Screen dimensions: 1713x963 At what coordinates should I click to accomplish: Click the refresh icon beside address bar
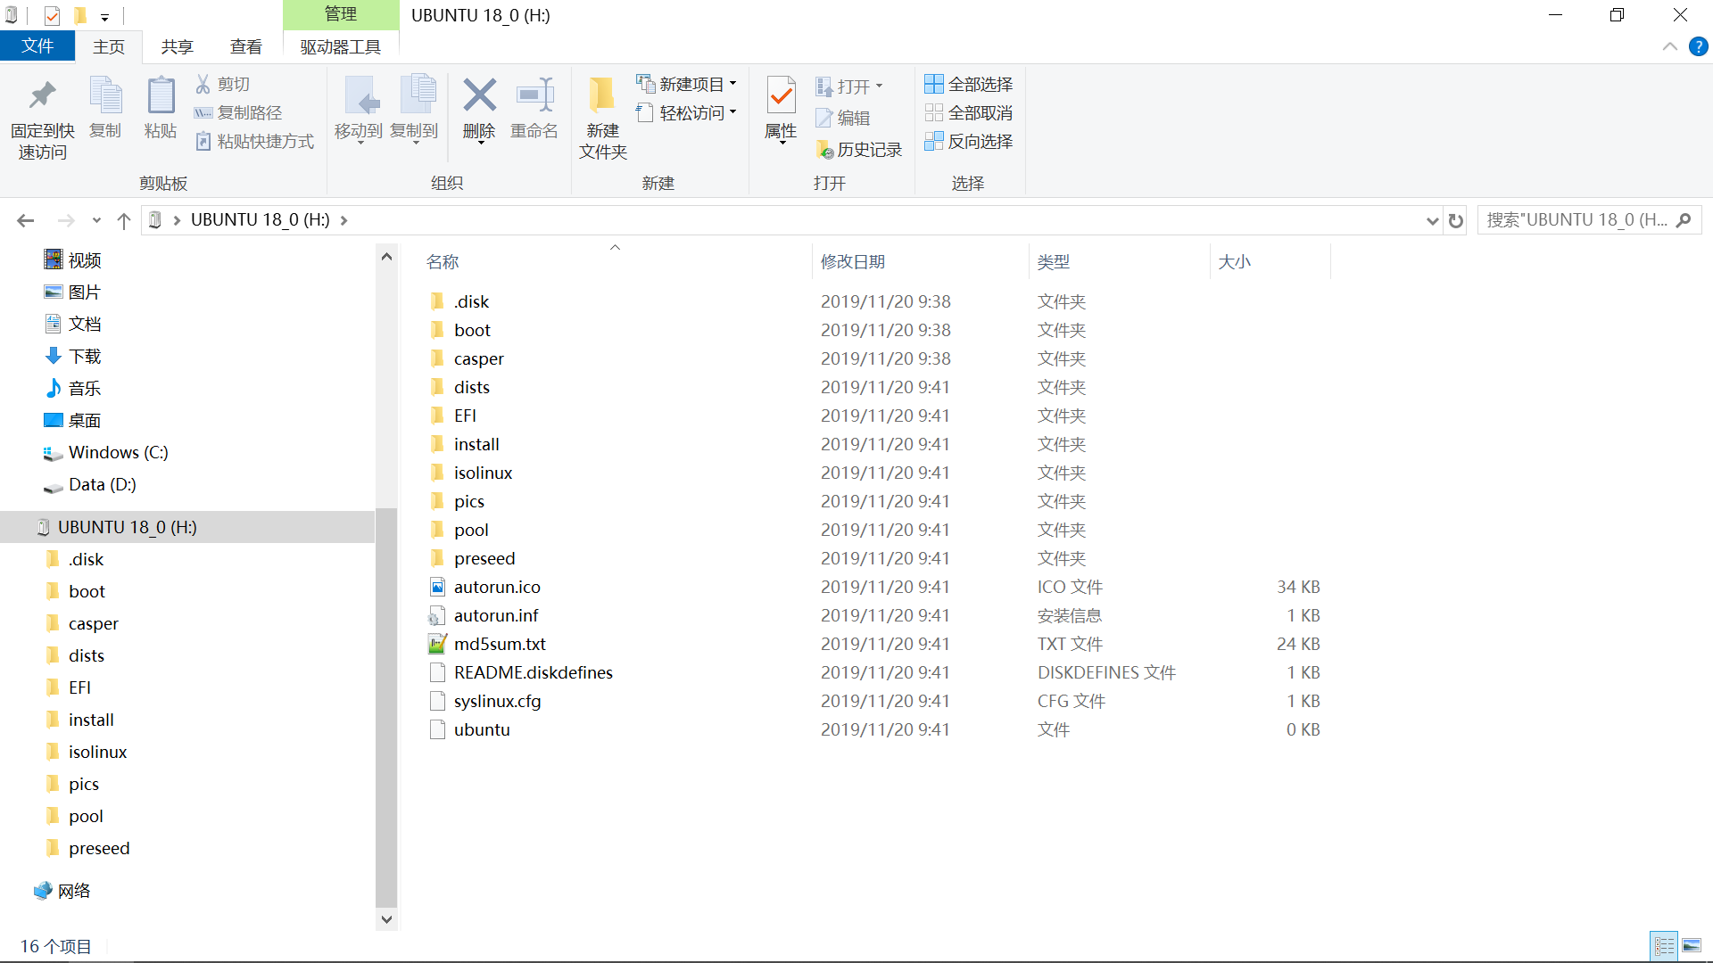(x=1456, y=220)
